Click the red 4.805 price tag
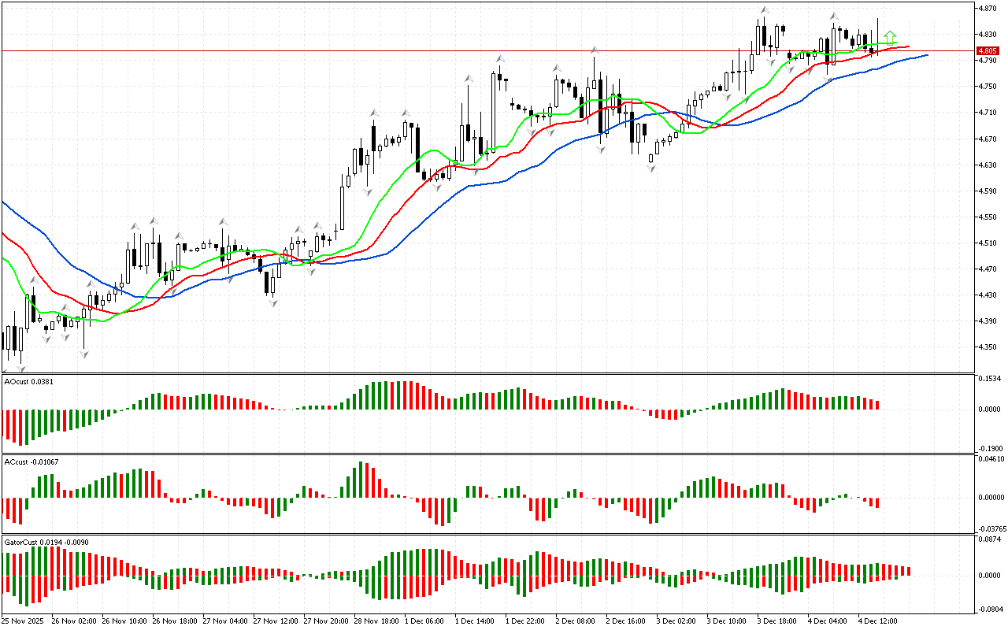Viewport: 1008px width, 630px height. (x=990, y=50)
